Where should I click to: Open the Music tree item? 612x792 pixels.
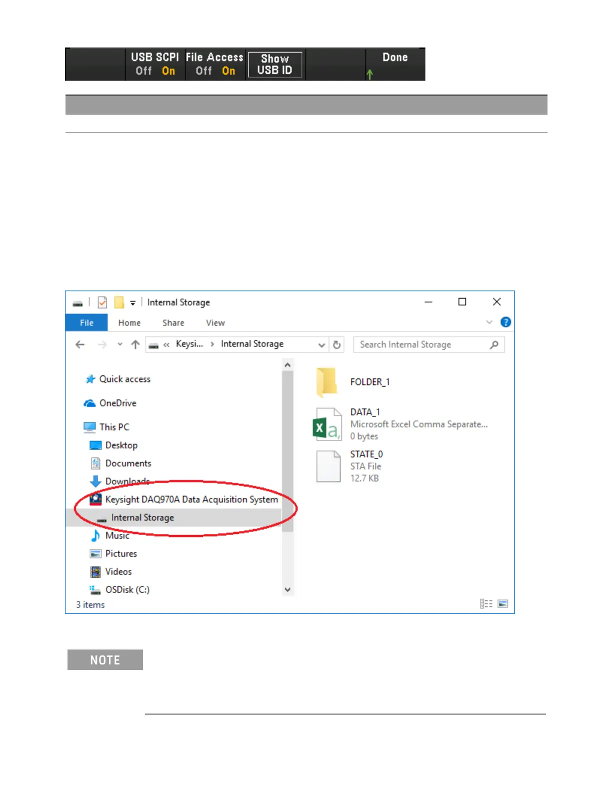click(x=117, y=535)
